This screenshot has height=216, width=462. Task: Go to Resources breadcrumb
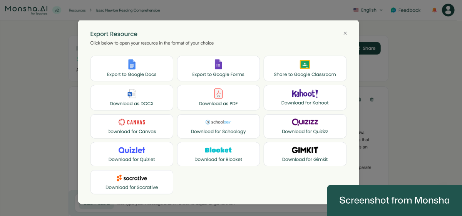coord(77,10)
